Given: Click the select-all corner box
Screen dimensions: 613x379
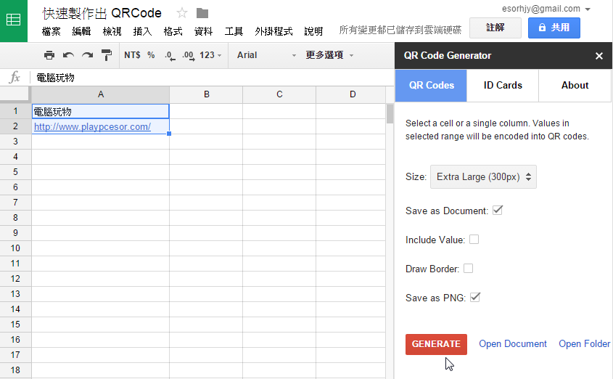Looking at the screenshot, I should [15, 94].
